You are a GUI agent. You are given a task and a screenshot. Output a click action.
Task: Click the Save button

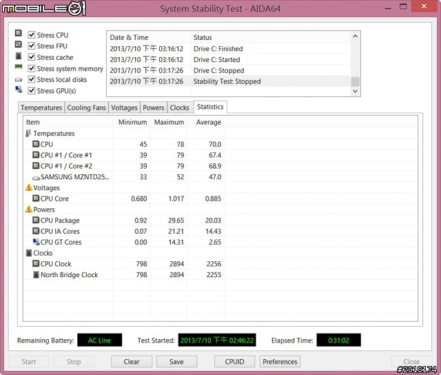click(x=176, y=361)
